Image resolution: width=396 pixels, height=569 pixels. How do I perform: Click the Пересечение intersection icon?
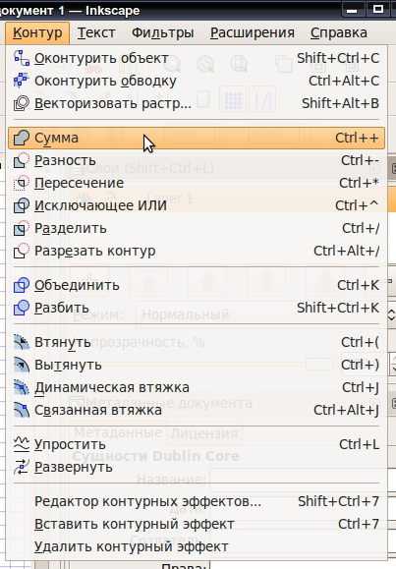(21, 183)
